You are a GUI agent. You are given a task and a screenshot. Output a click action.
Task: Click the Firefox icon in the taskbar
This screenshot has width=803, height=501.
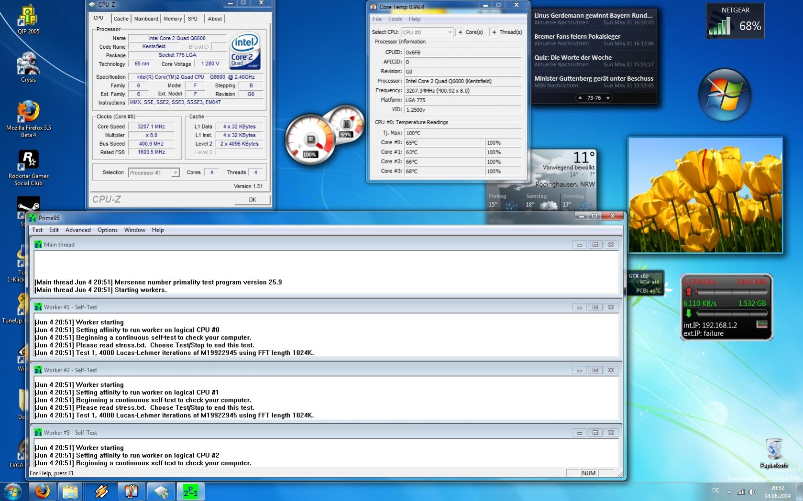(x=42, y=491)
